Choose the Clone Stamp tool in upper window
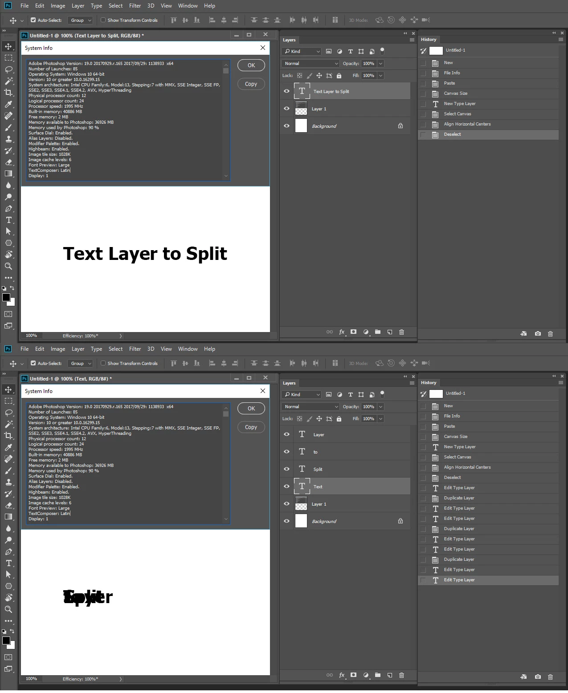The width and height of the screenshot is (568, 693). 8,139
